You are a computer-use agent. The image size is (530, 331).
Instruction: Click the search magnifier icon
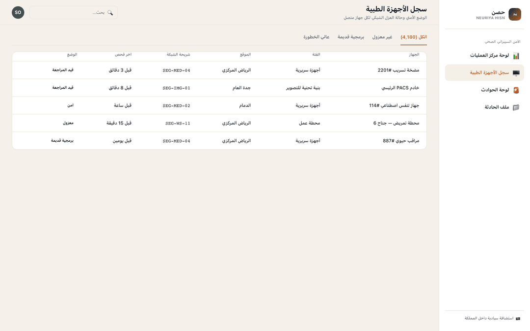[110, 12]
